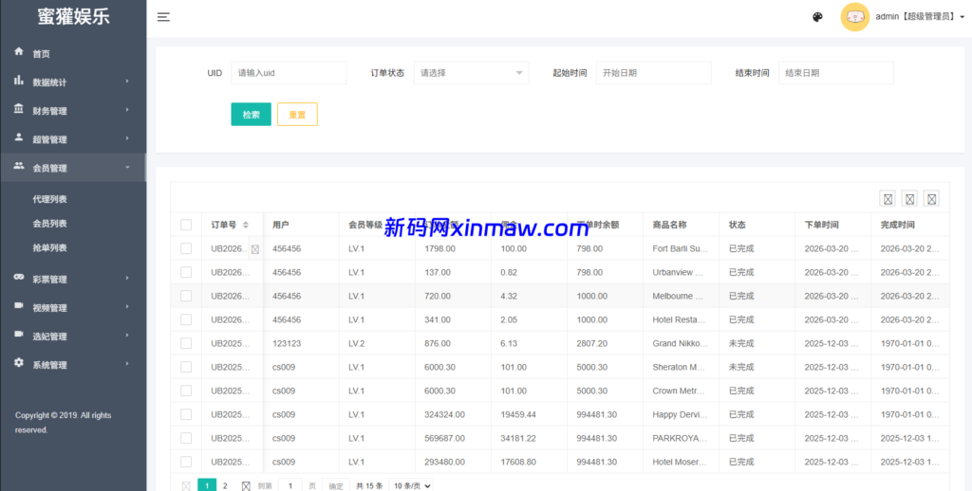Check the row with amount 341.00
972x491 pixels.
(x=186, y=319)
